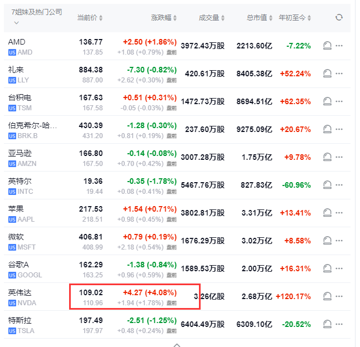Open the 伯克希尔-哈… stock page
The image size is (360, 347).
32,125
